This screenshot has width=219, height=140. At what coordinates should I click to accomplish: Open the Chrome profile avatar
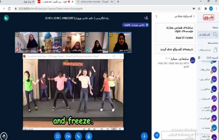[x=211, y=9]
